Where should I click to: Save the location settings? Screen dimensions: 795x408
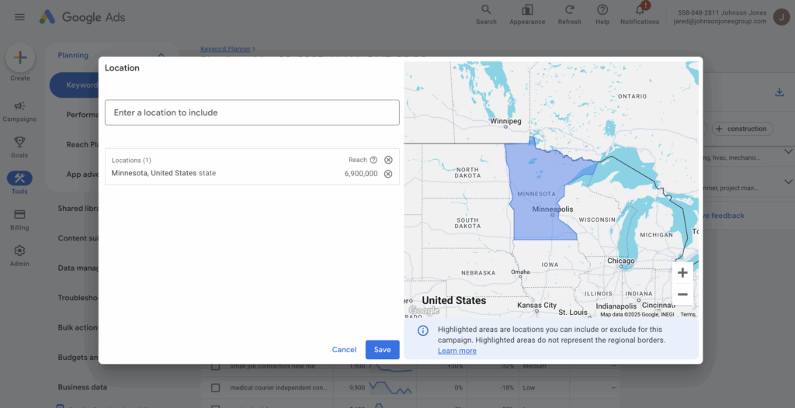382,350
